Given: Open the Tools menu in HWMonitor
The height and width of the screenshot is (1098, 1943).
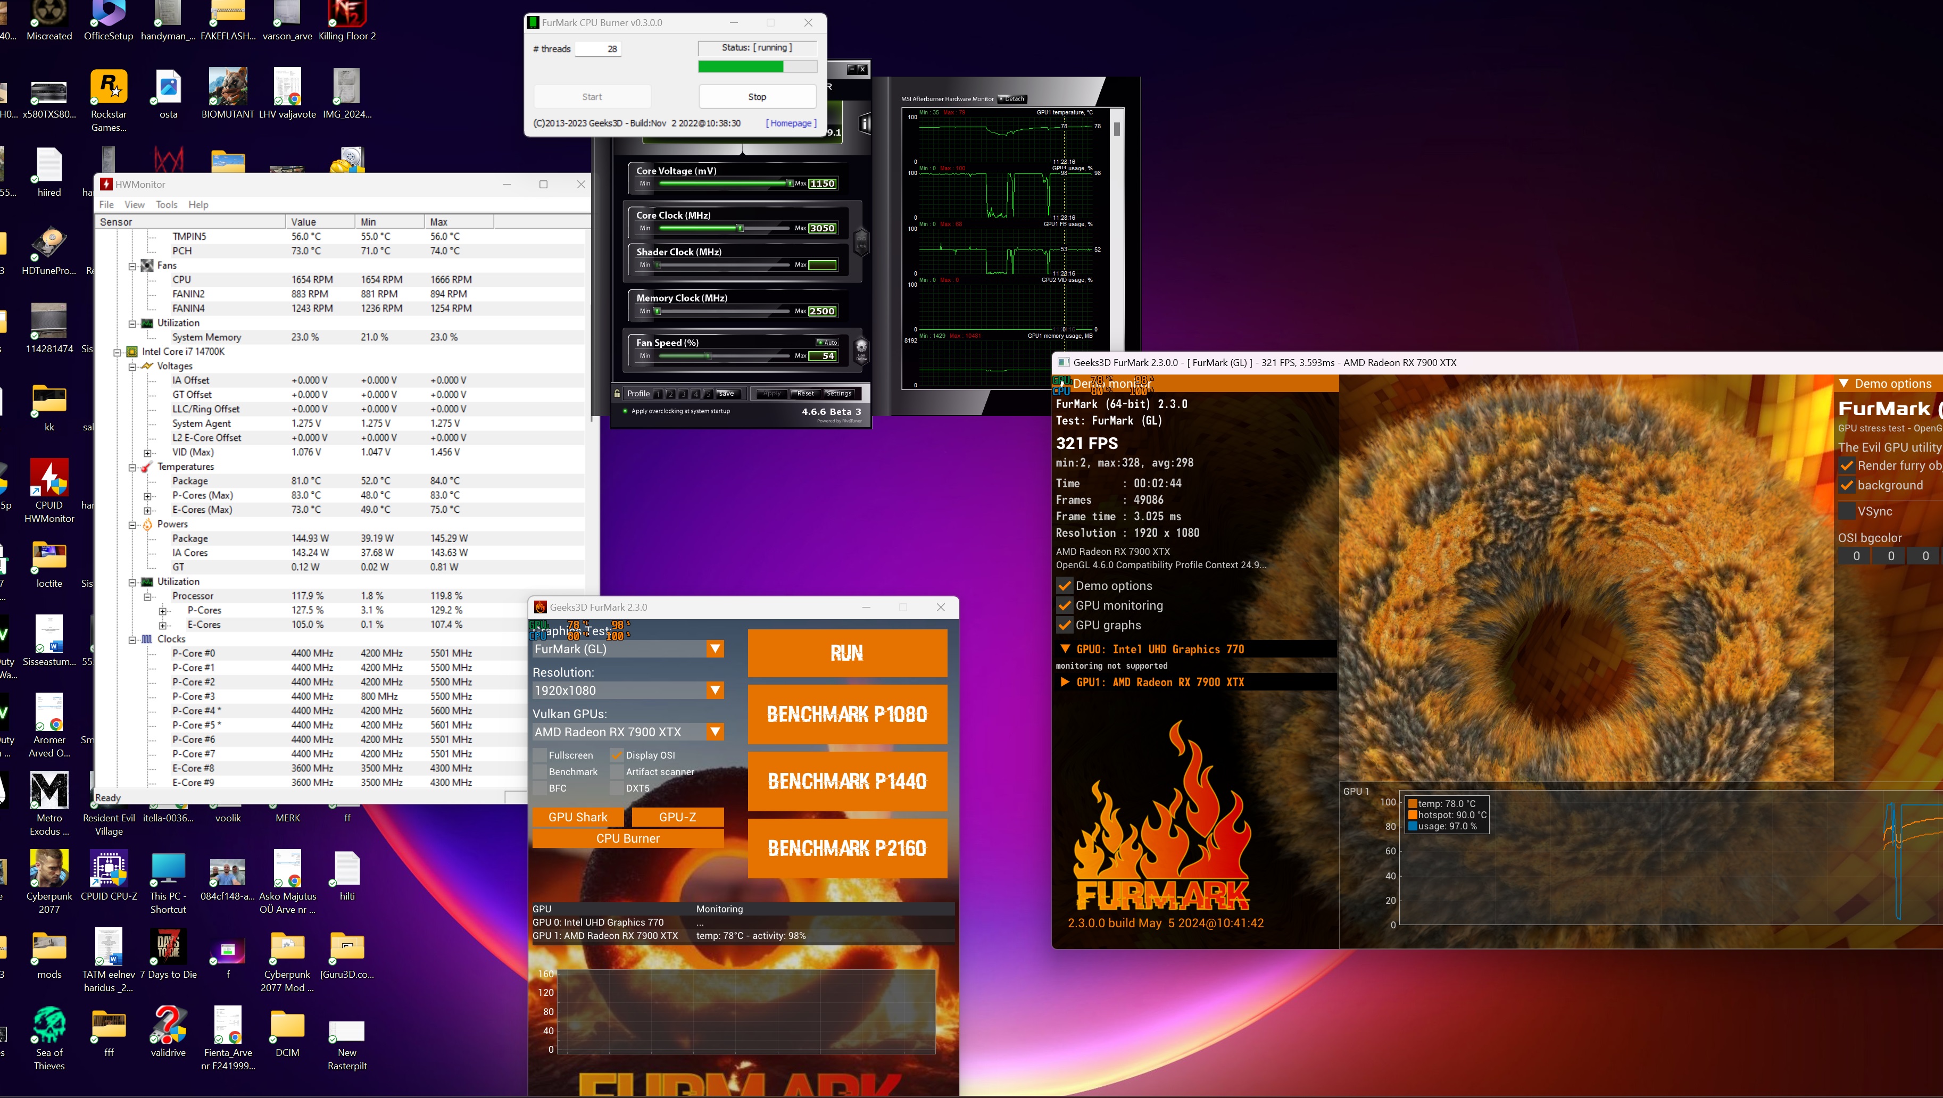Looking at the screenshot, I should (x=166, y=204).
